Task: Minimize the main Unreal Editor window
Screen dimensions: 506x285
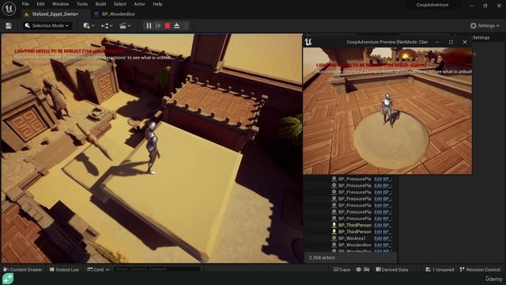Action: pyautogui.click(x=471, y=6)
